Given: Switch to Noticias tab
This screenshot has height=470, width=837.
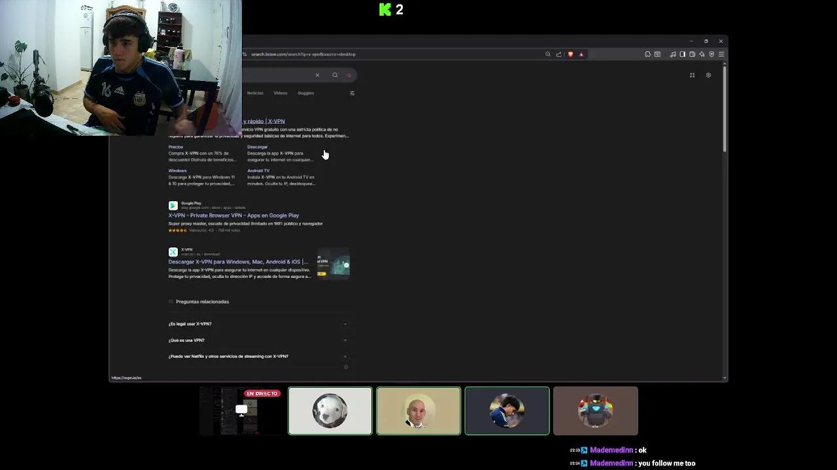Looking at the screenshot, I should pos(255,93).
